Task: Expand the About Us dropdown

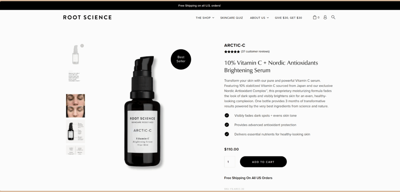Action: [x=259, y=18]
